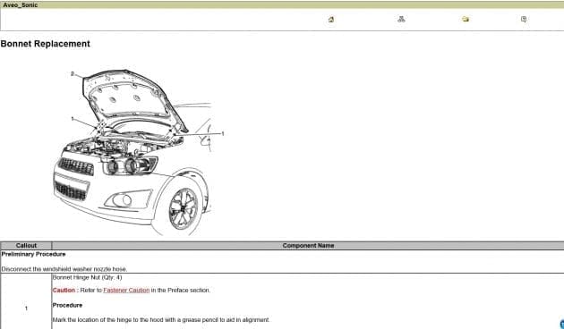Select 'Bonnet Hinge Nut (Qty: 4)' text
The height and width of the screenshot is (329, 564).
point(88,278)
